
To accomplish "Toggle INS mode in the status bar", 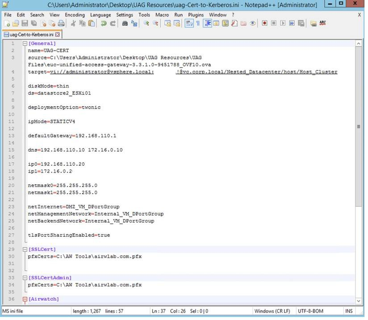I will pyautogui.click(x=349, y=311).
